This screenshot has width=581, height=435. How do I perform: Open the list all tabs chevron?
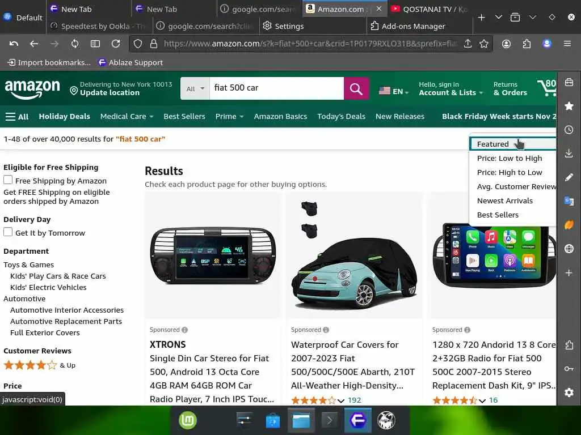point(499,18)
